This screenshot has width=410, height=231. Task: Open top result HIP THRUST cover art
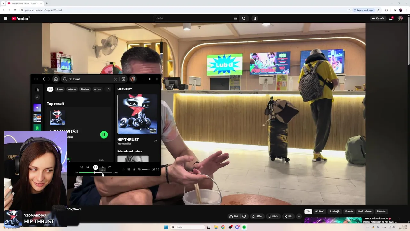pyautogui.click(x=57, y=118)
